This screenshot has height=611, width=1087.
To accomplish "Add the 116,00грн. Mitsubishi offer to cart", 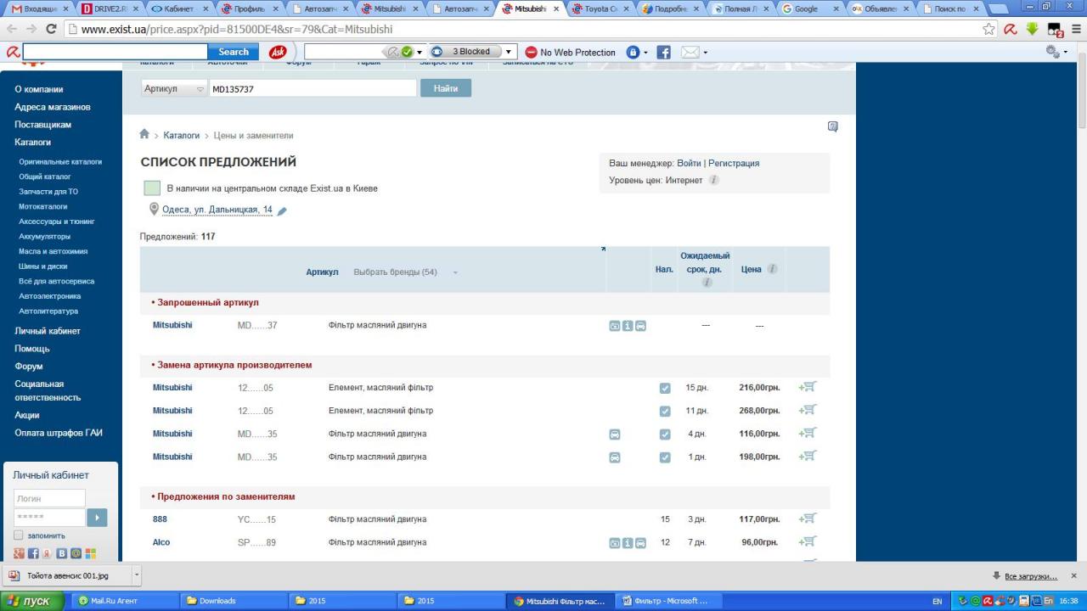I will [808, 433].
